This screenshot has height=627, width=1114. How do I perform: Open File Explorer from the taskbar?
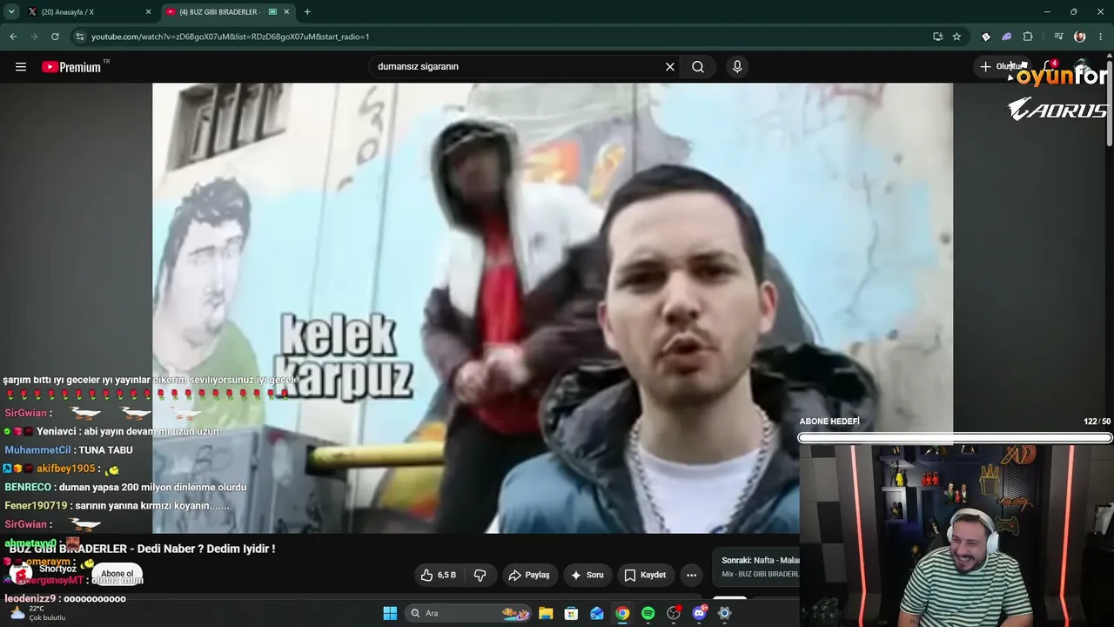pos(546,613)
